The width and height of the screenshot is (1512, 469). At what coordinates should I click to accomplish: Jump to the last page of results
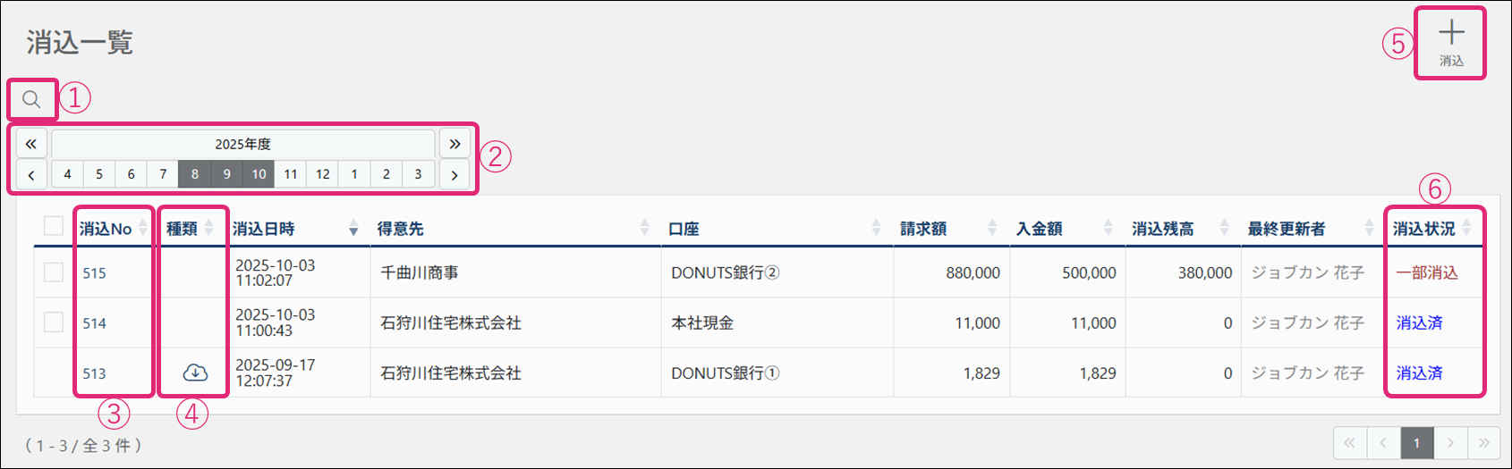(x=1483, y=443)
